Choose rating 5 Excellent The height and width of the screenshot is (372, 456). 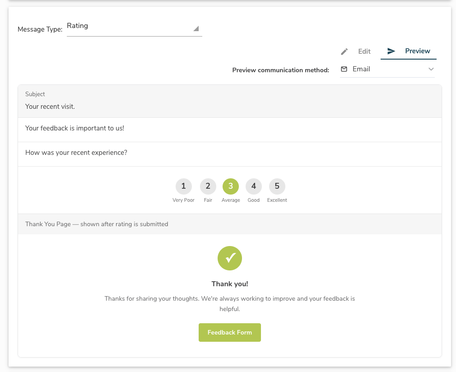277,186
